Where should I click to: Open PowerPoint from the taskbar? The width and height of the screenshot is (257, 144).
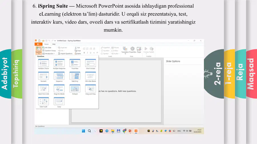[x=130, y=131]
